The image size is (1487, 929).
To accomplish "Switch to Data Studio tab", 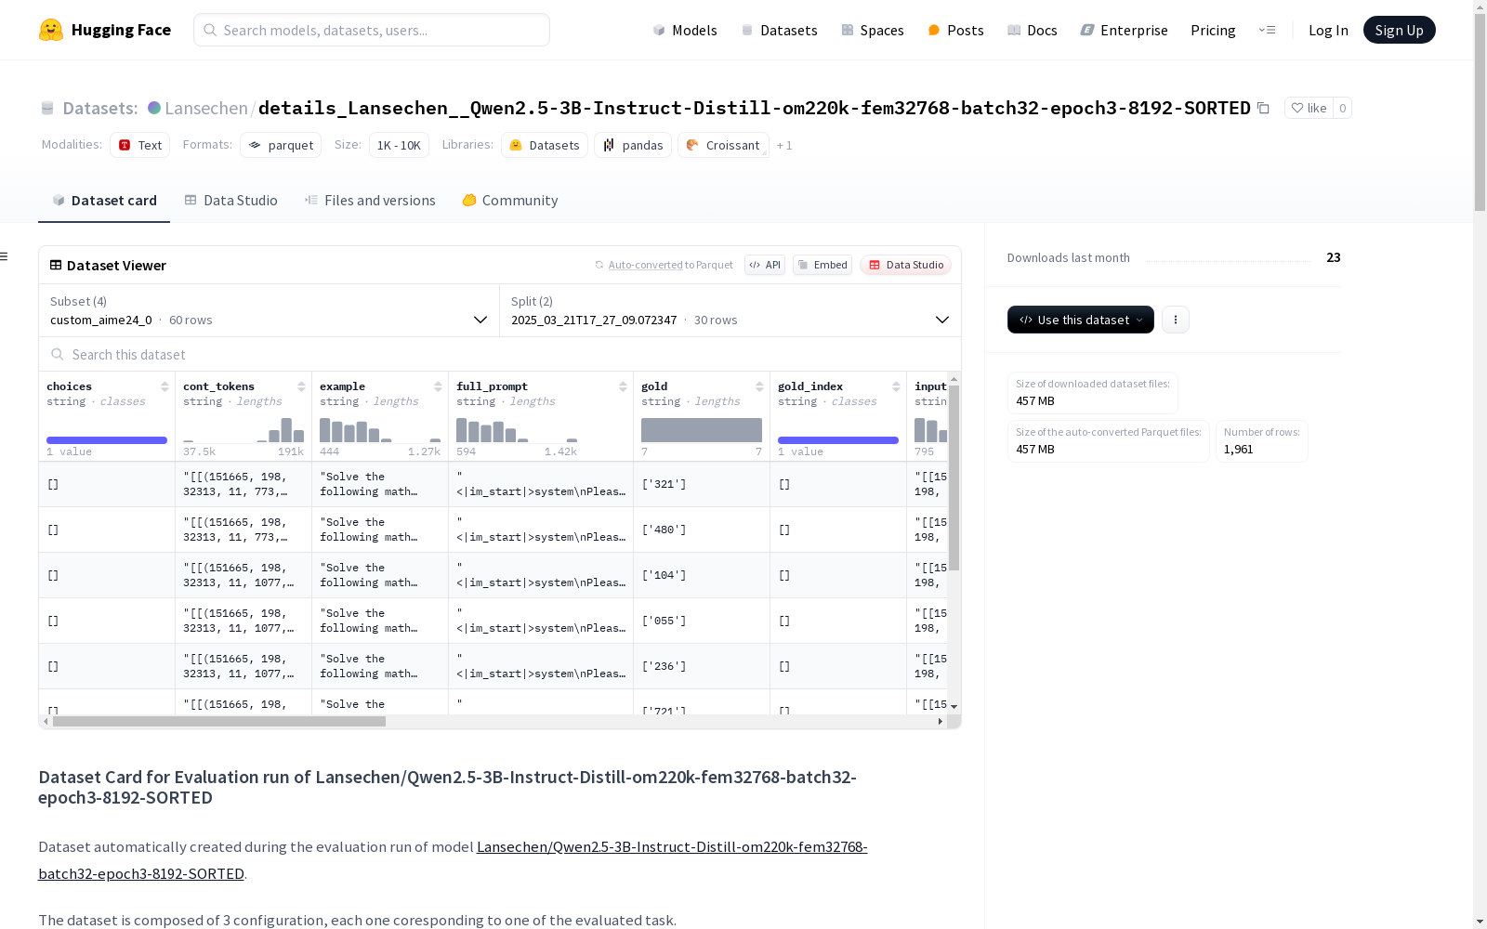I will point(230,200).
